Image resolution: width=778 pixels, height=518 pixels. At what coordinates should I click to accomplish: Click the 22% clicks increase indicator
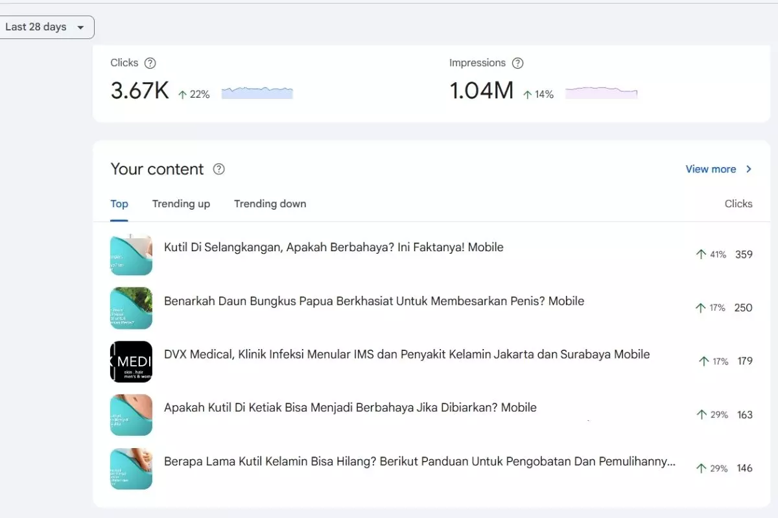pyautogui.click(x=194, y=95)
